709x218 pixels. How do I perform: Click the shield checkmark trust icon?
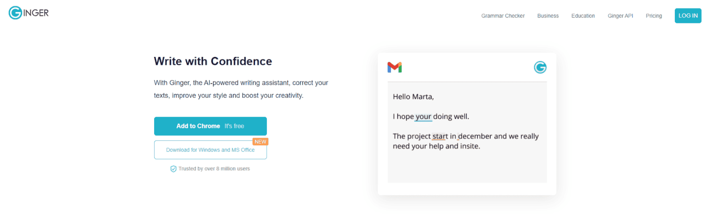click(174, 169)
